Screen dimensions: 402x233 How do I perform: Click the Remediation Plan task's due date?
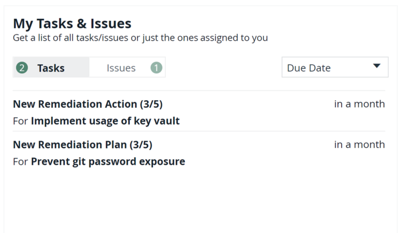click(x=359, y=144)
